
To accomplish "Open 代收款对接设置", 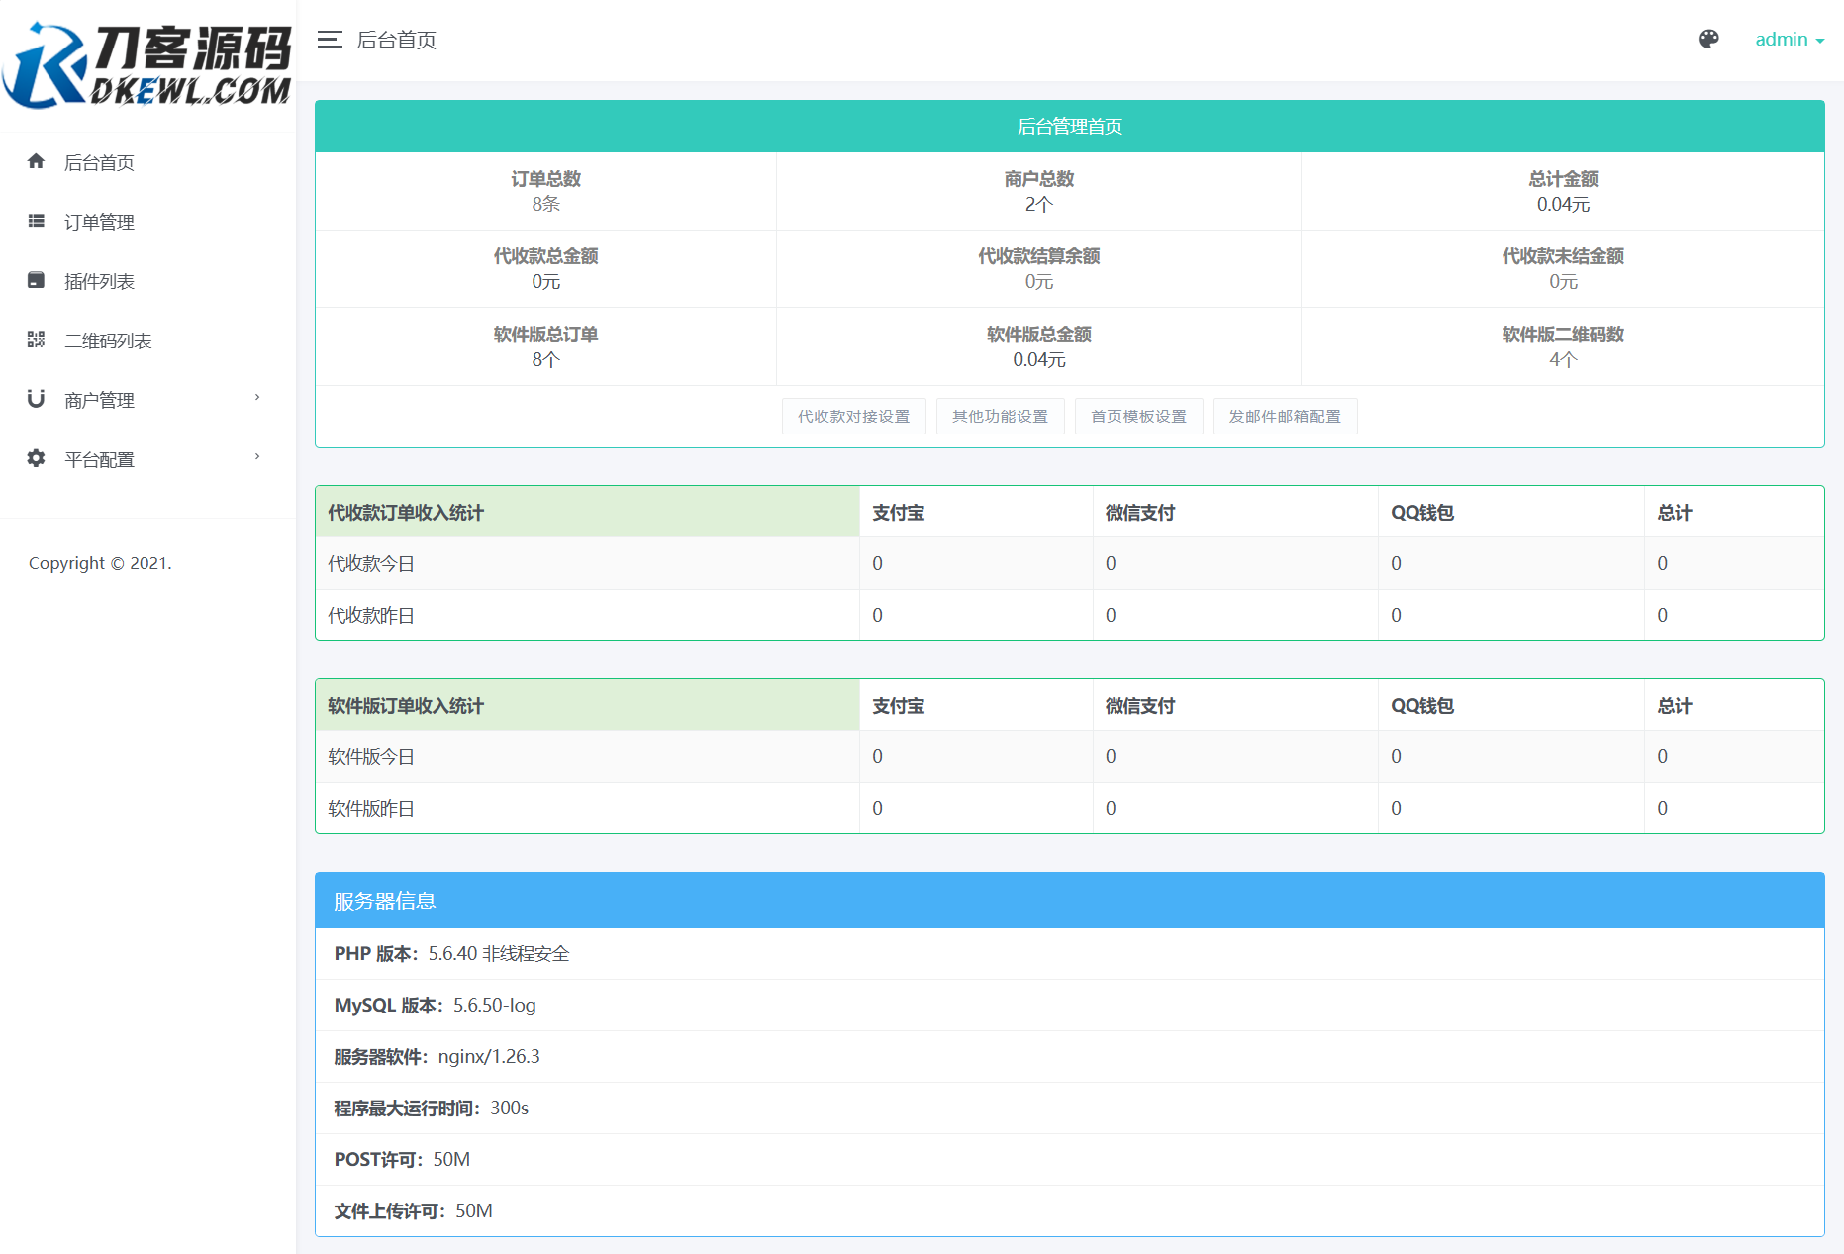I will (x=853, y=416).
